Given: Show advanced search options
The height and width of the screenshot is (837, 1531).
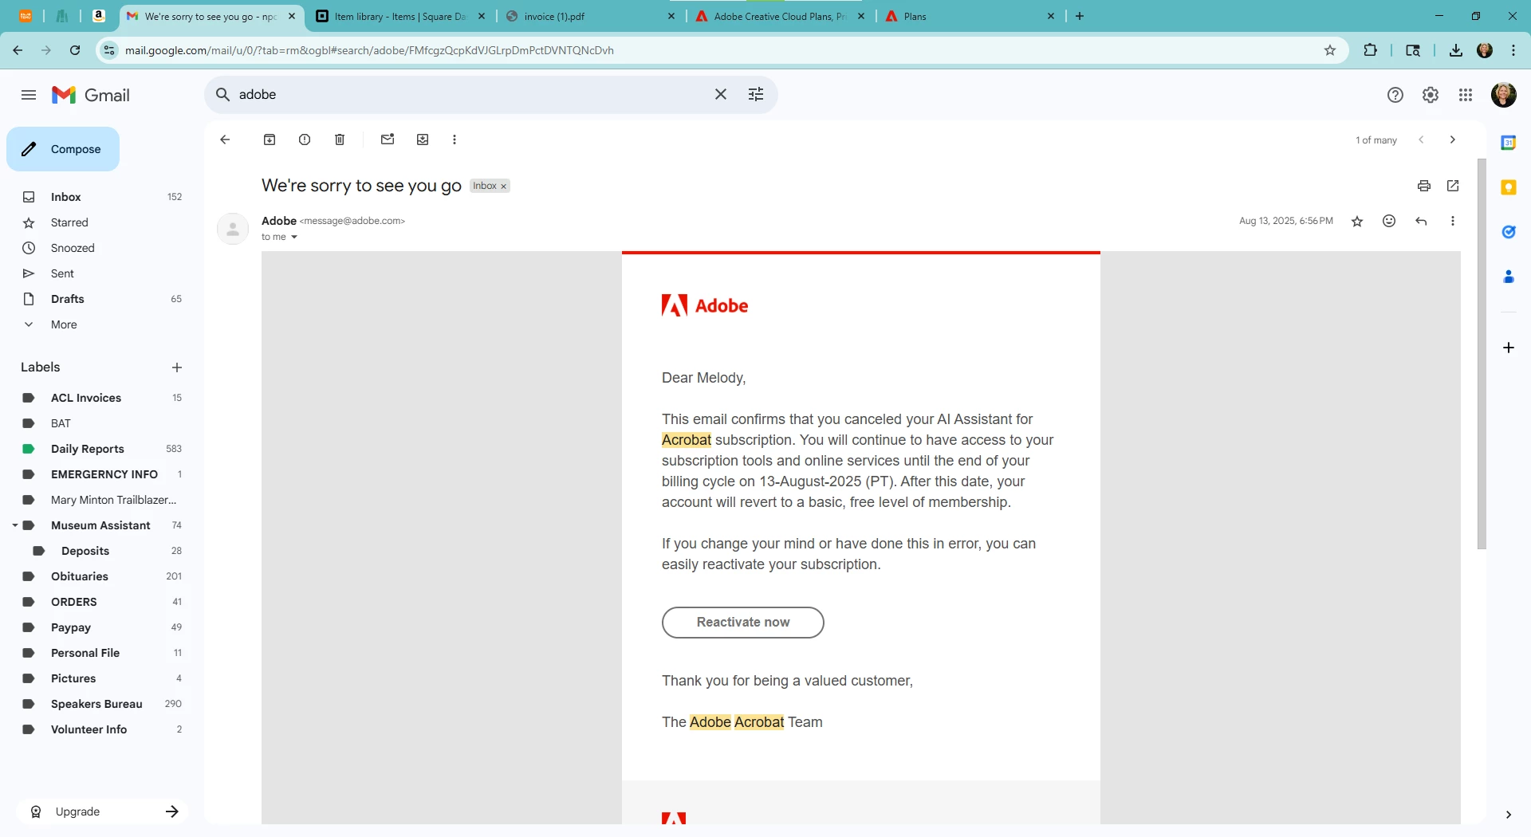Looking at the screenshot, I should click(756, 94).
